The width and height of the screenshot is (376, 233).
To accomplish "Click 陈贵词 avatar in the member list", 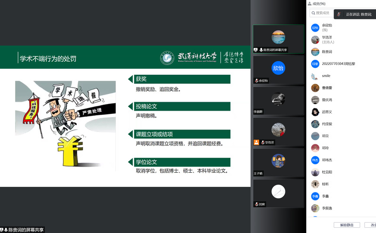I will point(315,52).
